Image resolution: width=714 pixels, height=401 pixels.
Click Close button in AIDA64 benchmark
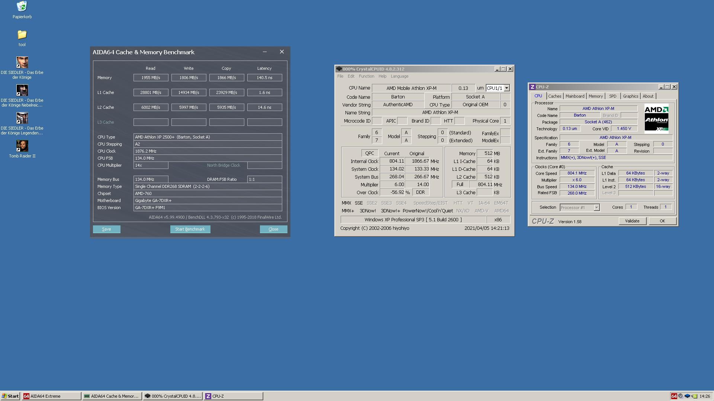click(x=273, y=229)
